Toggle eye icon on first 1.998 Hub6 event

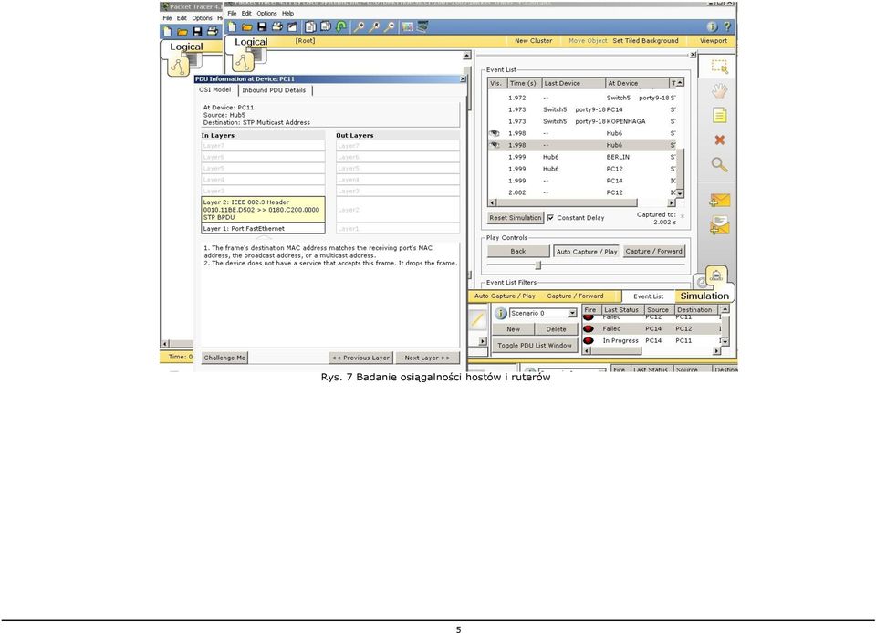(495, 133)
